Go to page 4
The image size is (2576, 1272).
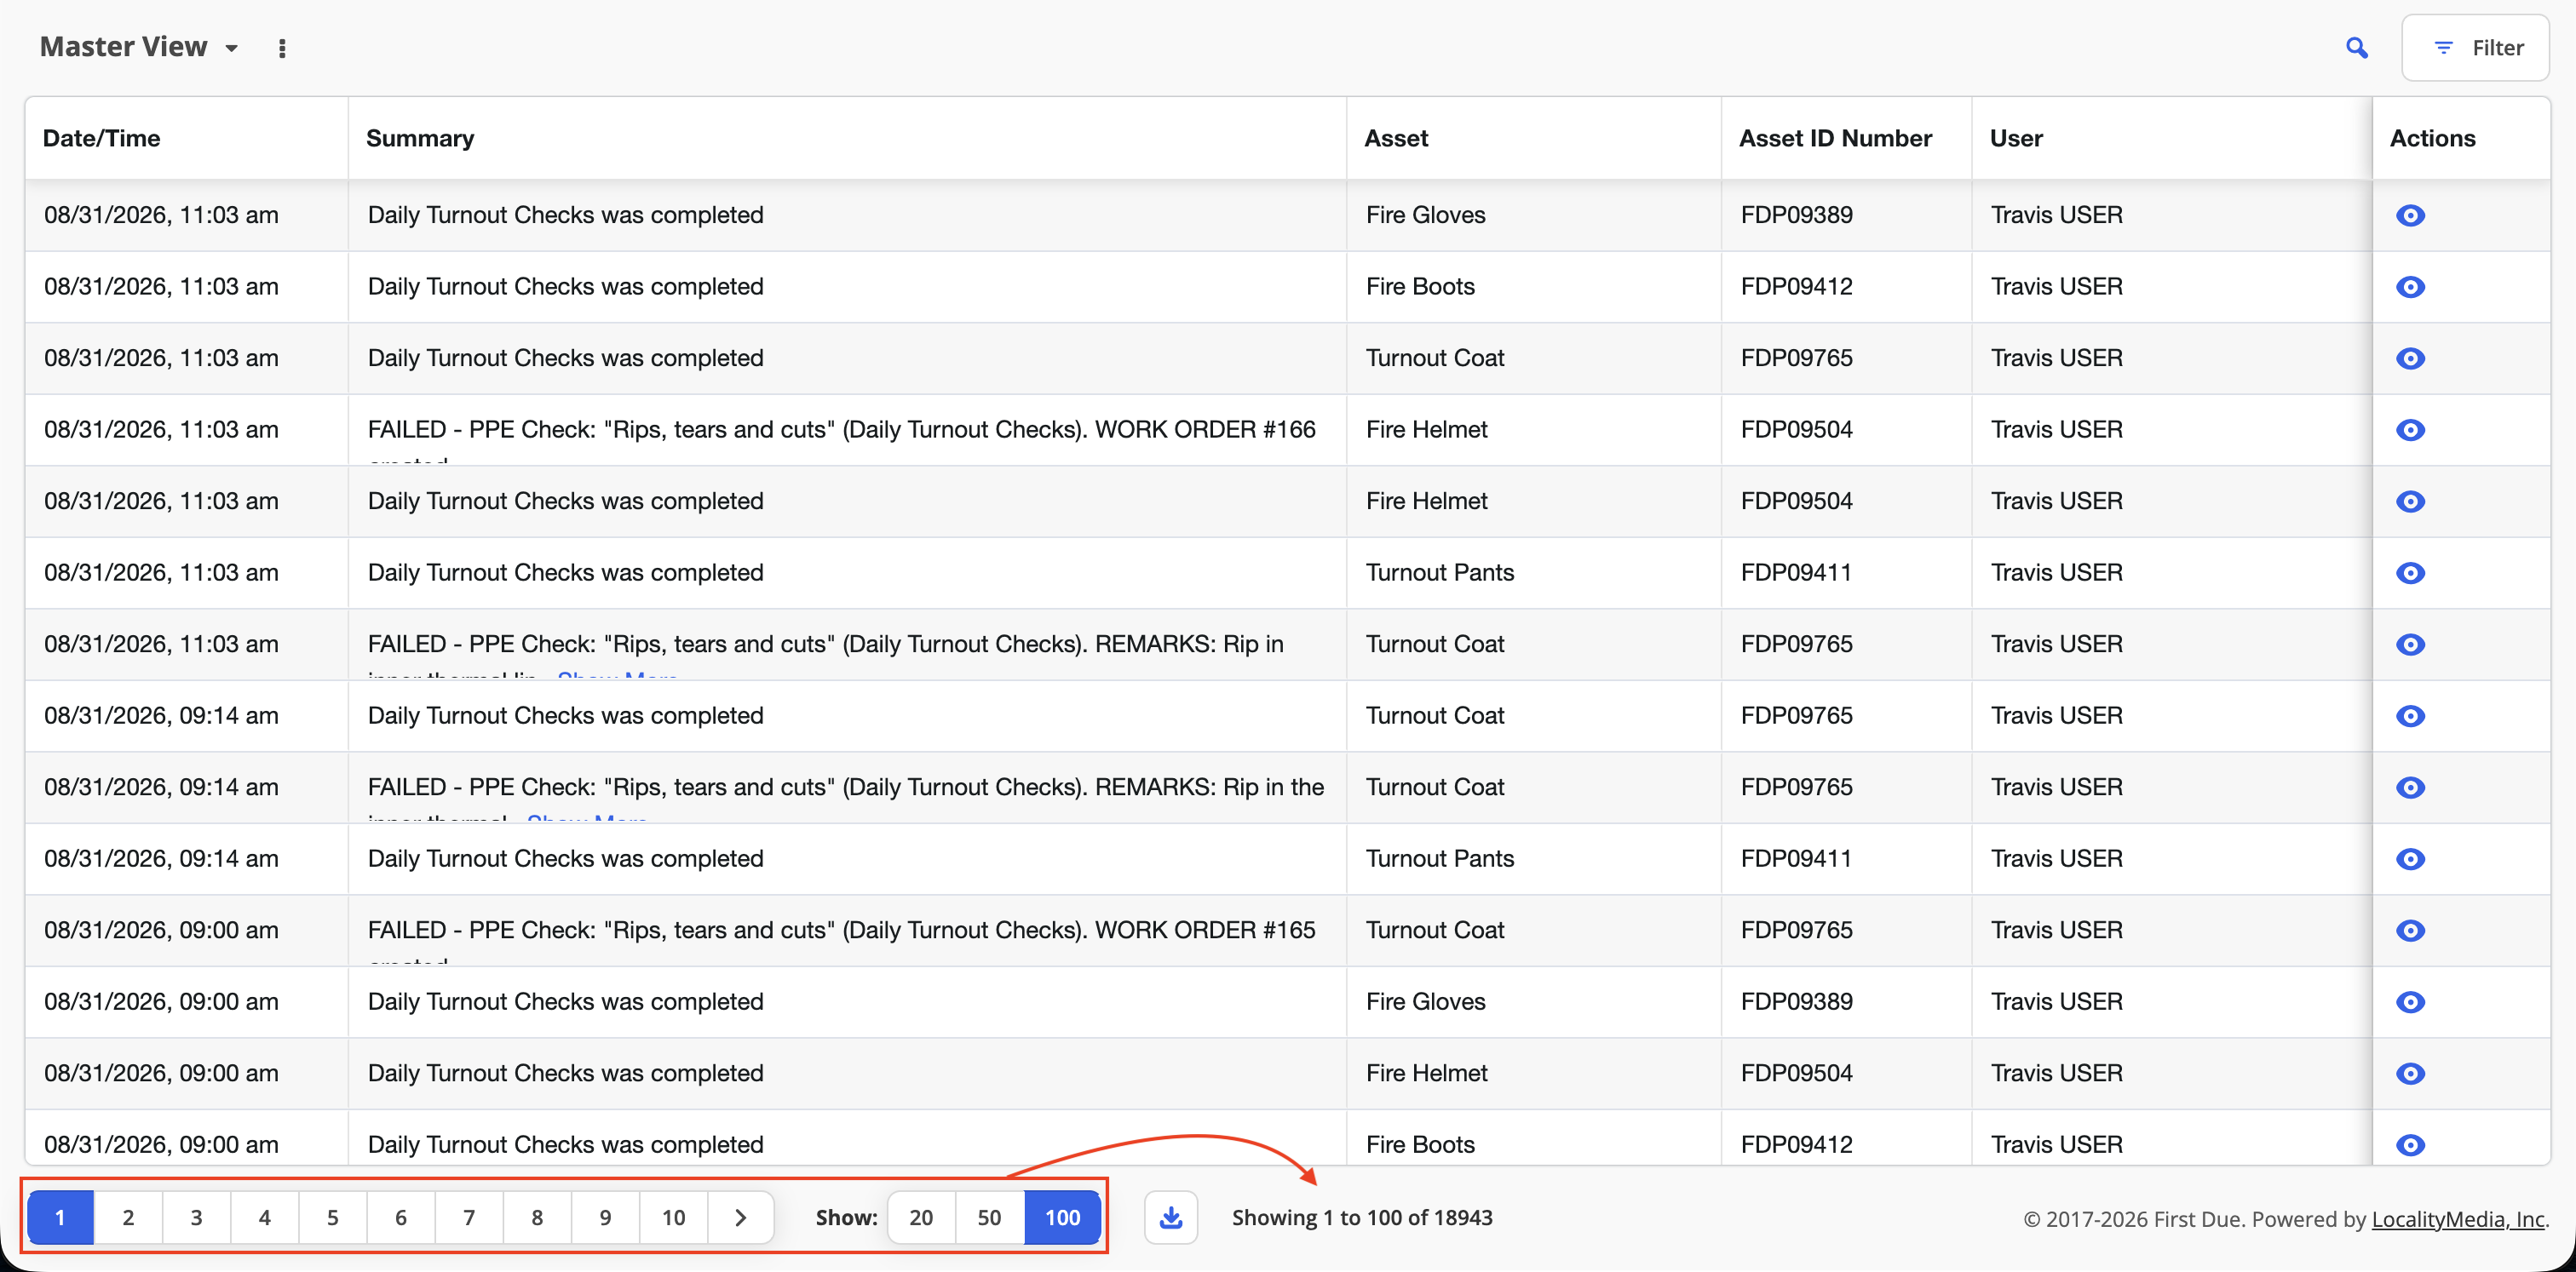pos(264,1217)
